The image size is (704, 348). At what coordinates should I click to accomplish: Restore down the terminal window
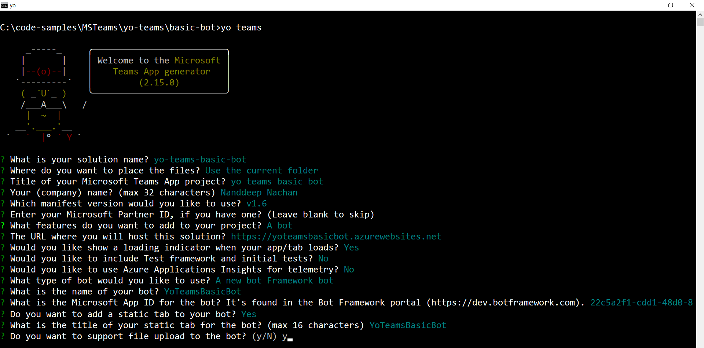[671, 5]
